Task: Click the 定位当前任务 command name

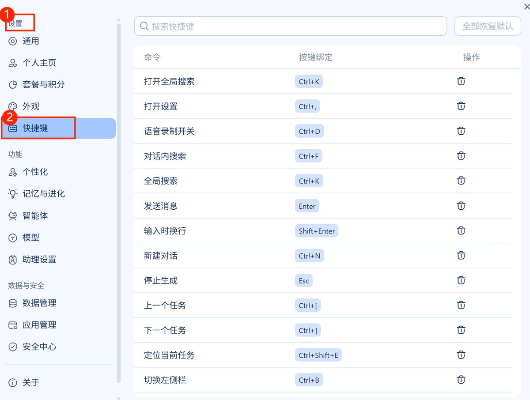Action: tap(169, 355)
